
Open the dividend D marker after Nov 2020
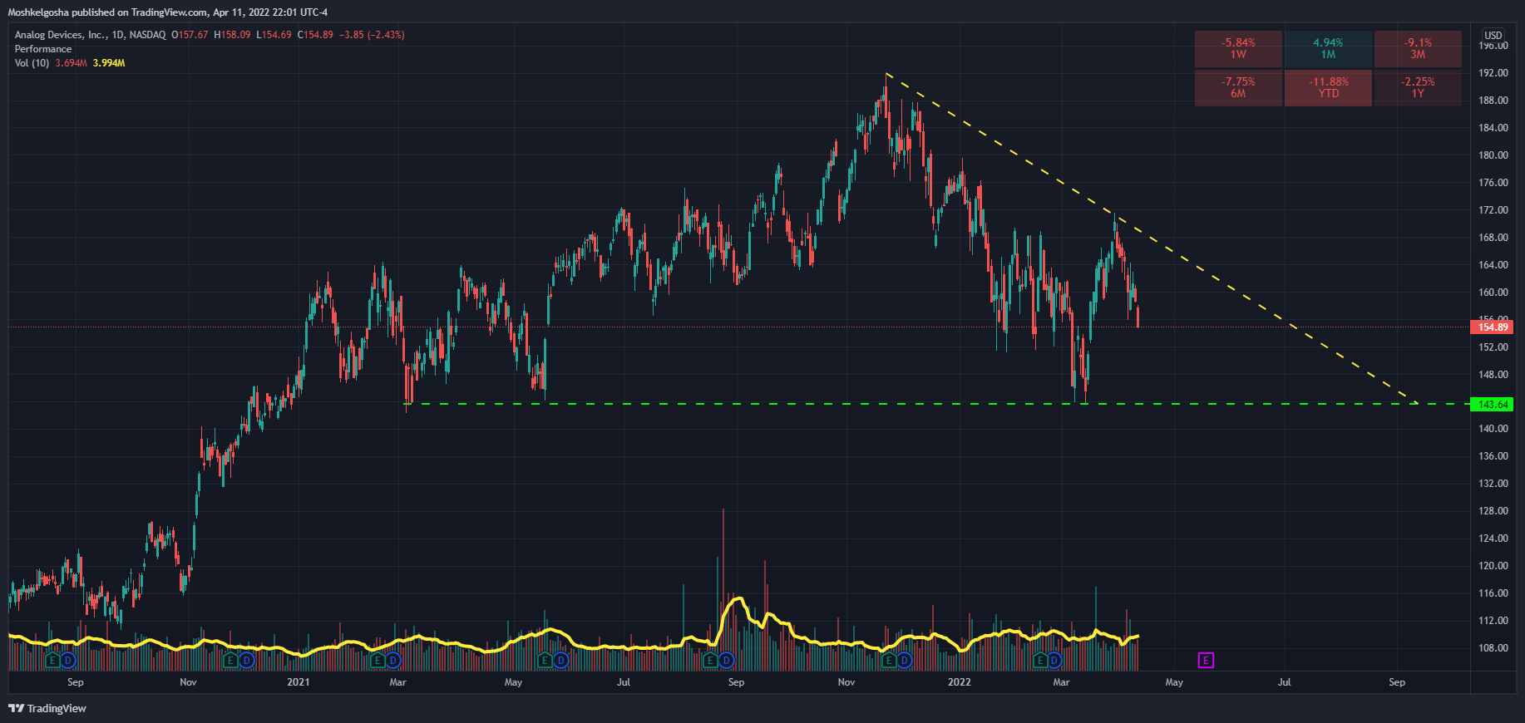click(x=246, y=661)
